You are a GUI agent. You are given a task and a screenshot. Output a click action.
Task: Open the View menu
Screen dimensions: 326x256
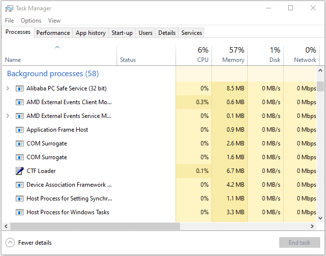(54, 21)
